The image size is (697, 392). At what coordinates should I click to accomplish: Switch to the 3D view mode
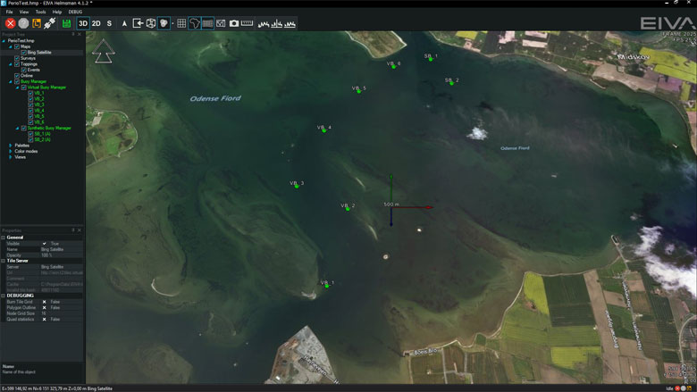point(82,23)
